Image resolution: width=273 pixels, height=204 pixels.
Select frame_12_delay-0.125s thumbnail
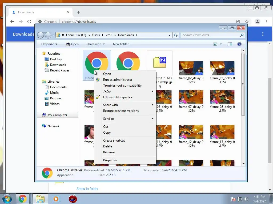point(191,132)
